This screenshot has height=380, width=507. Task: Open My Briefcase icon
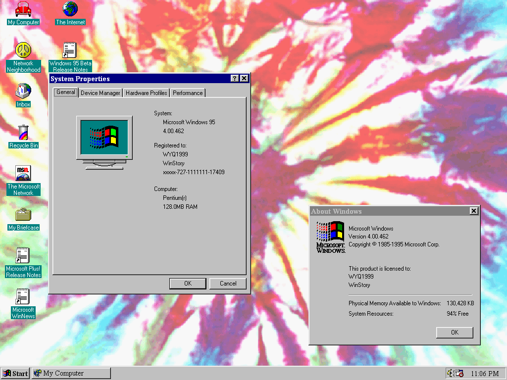23,215
